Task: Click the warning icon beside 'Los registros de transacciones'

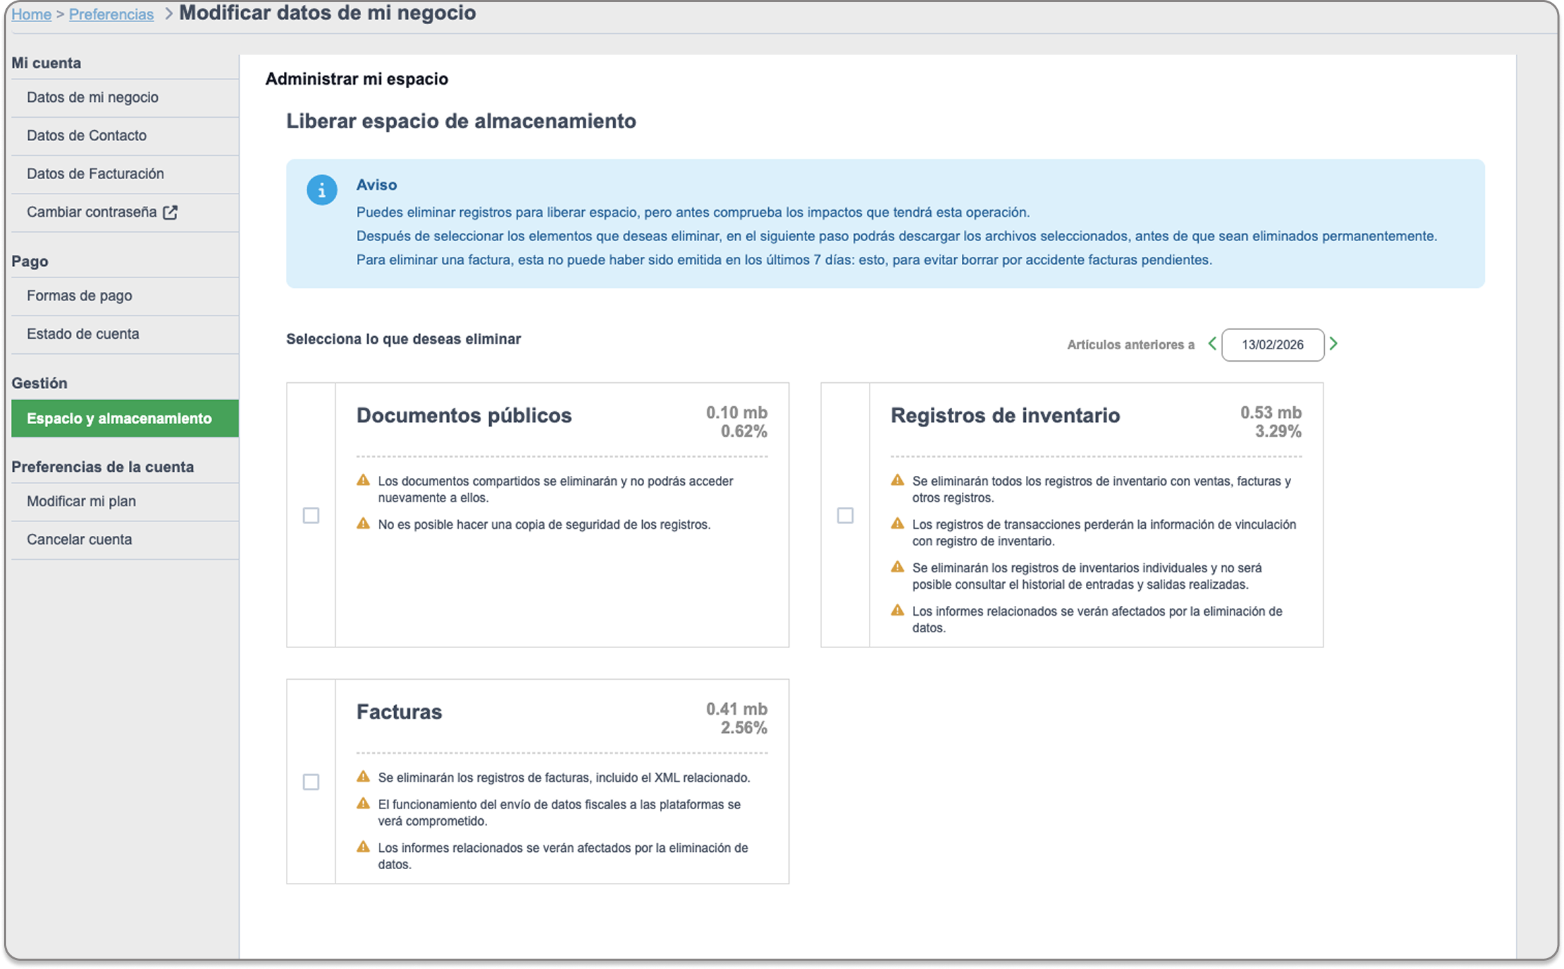Action: tap(897, 523)
